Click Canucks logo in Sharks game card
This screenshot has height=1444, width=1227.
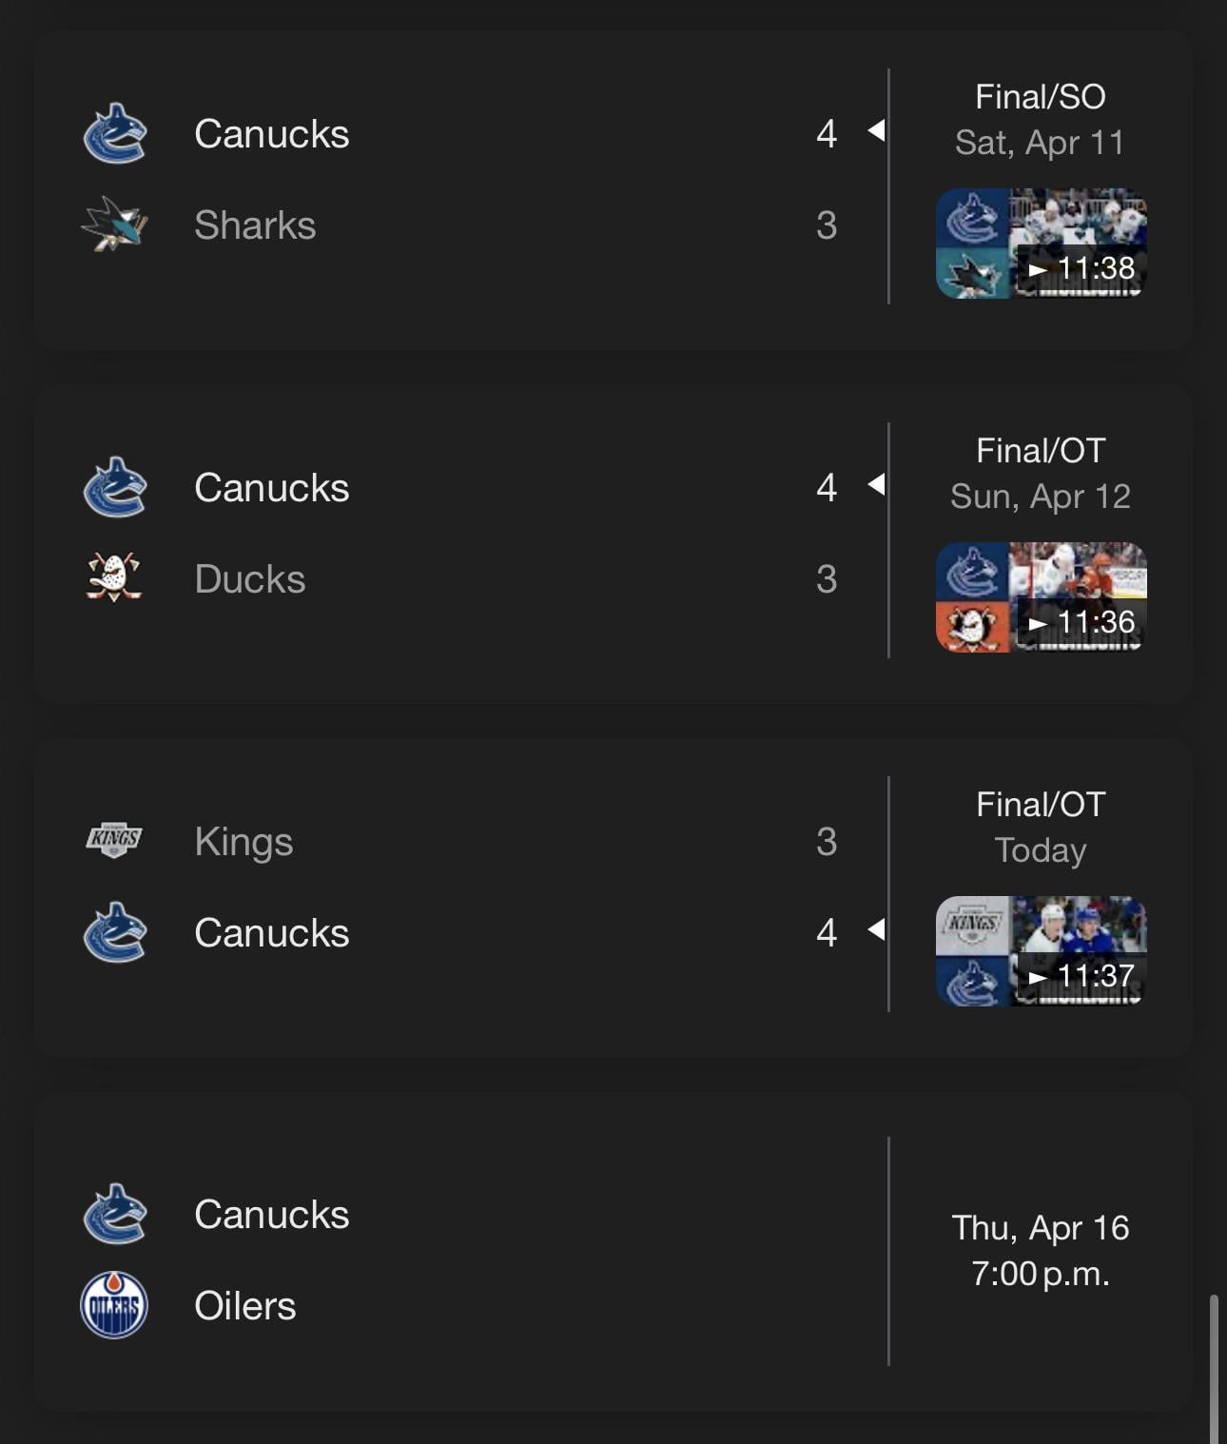[114, 134]
